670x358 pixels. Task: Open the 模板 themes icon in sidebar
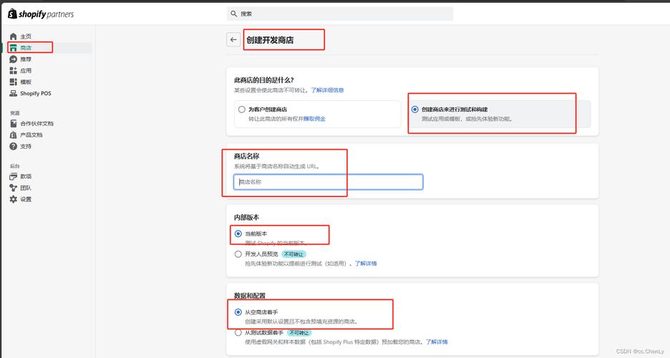(13, 82)
